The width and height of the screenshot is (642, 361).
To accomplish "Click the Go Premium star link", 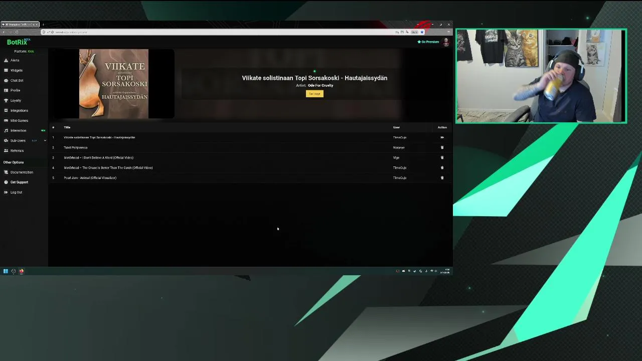I will click(428, 42).
